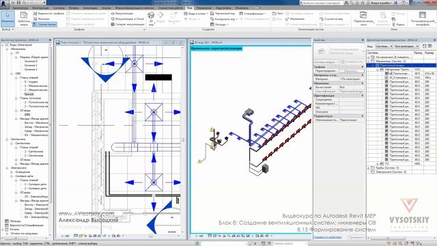Click Apply (Применить) in Properties
Viewport: 437px width, 246px height.
[x=356, y=237]
